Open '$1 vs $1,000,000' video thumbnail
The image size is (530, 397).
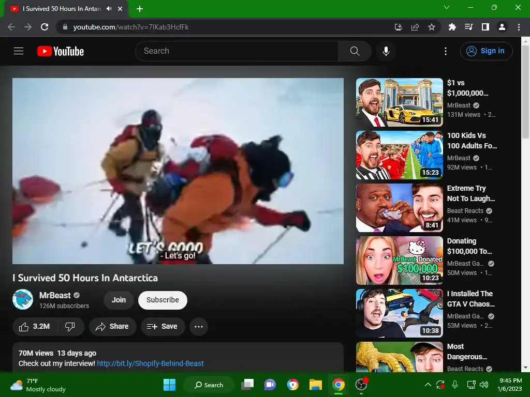[x=399, y=102]
